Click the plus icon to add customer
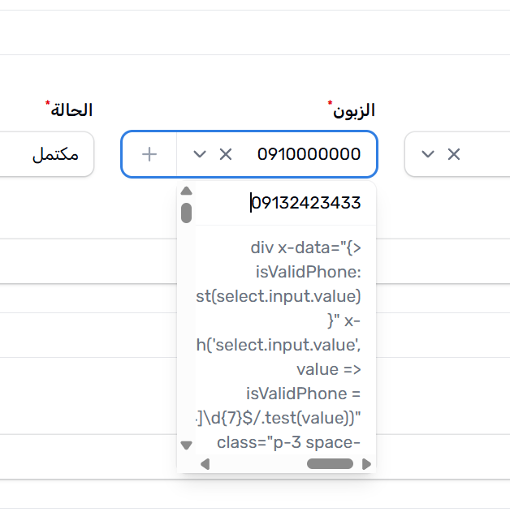This screenshot has width=510, height=512. (149, 154)
